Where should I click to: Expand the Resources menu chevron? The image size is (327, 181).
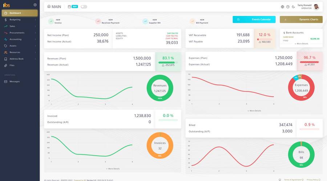(36, 52)
